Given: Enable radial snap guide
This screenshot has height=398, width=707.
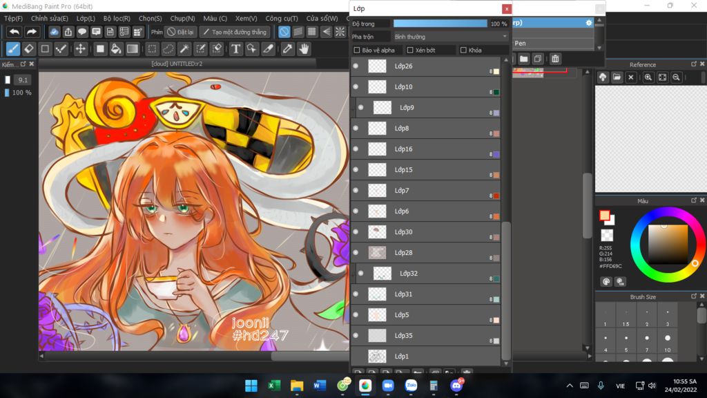Looking at the screenshot, I should [x=340, y=32].
